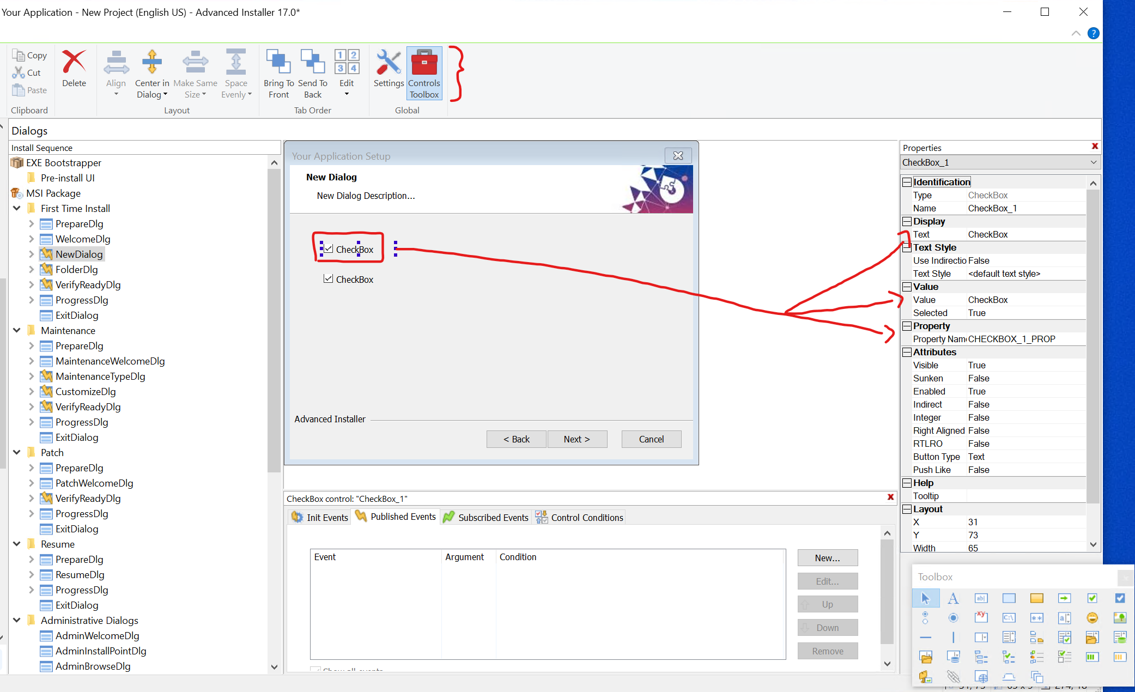Click the New... event button
The height and width of the screenshot is (692, 1135).
point(827,558)
